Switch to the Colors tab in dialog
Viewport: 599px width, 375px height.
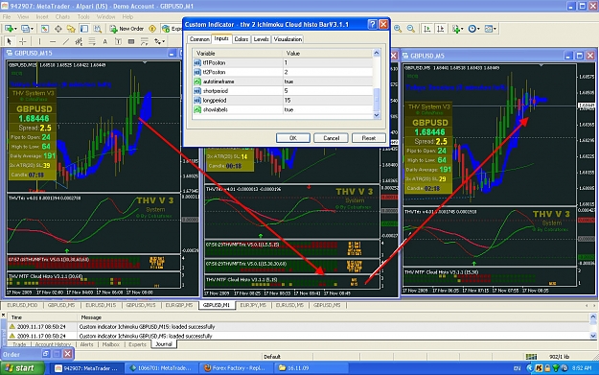[242, 39]
